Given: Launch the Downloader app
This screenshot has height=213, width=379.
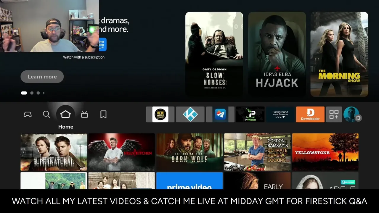Looking at the screenshot, I should (x=310, y=114).
